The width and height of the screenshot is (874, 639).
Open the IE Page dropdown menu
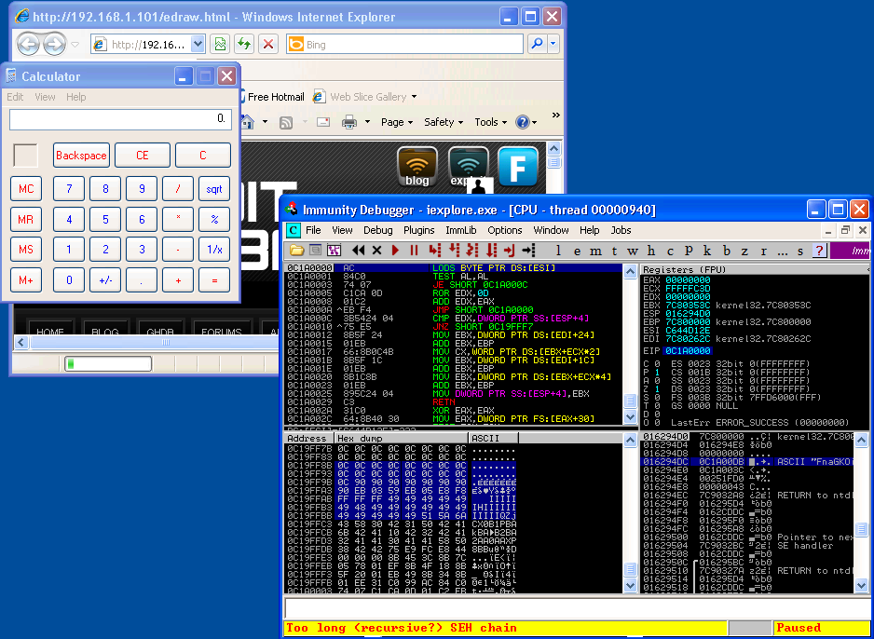click(x=397, y=122)
